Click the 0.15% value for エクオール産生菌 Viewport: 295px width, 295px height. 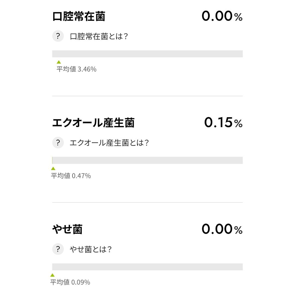223,122
